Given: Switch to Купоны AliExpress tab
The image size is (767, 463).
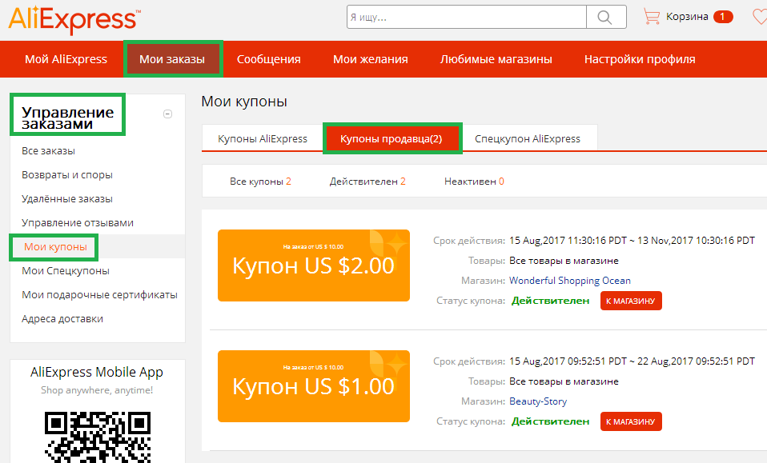Looking at the screenshot, I should click(263, 138).
